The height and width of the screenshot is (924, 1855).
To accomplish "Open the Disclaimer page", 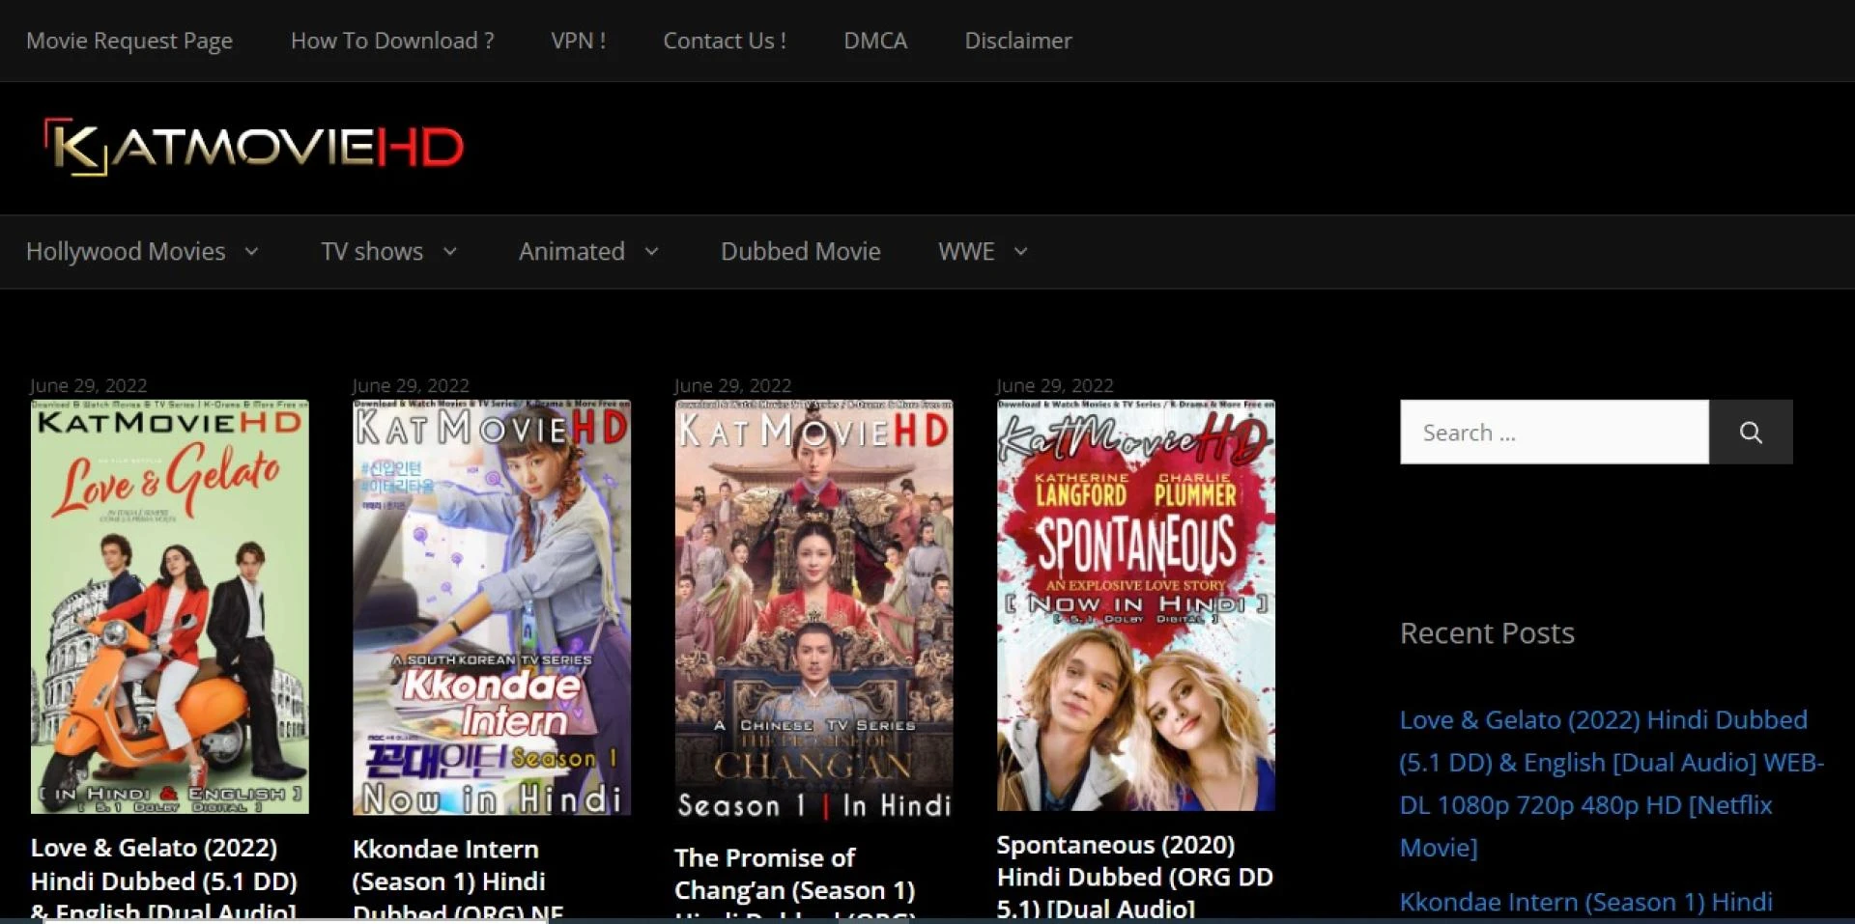I will 1017,41.
